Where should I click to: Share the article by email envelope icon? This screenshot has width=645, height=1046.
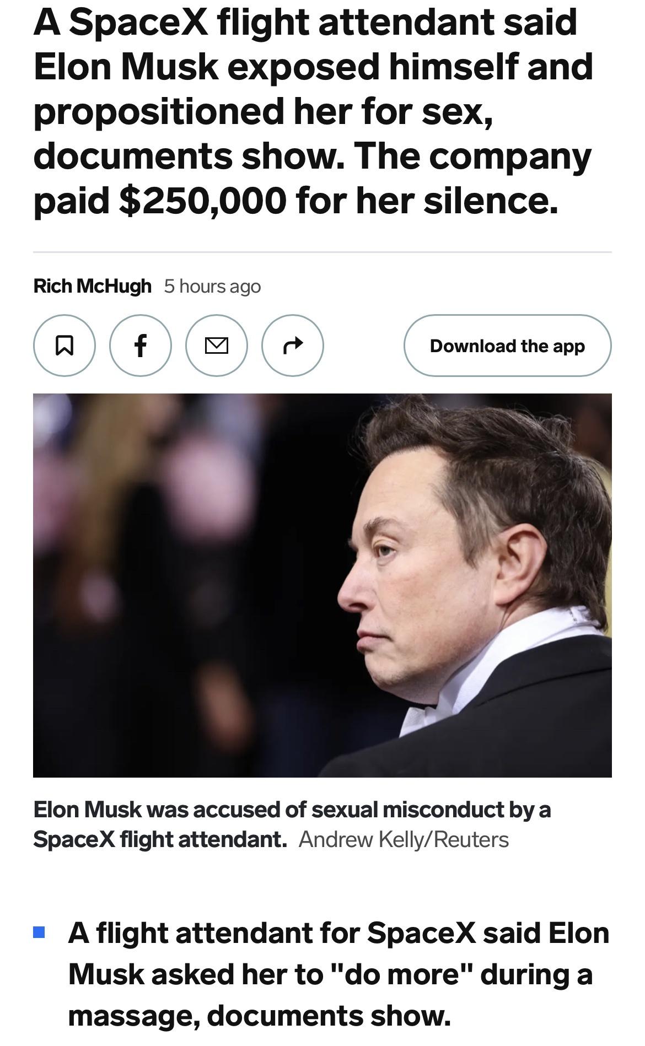click(x=217, y=346)
